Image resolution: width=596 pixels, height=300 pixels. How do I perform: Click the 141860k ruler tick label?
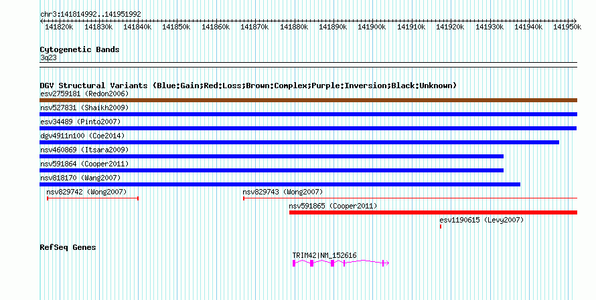pyautogui.click(x=216, y=27)
